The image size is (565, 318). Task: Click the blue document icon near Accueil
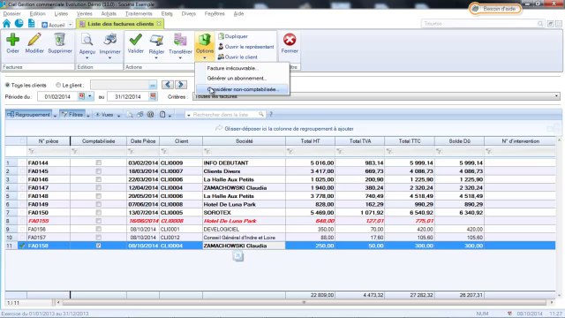tap(32, 24)
